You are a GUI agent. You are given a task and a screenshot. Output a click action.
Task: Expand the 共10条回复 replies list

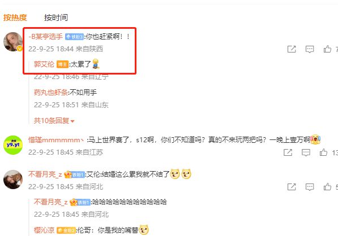coord(54,121)
